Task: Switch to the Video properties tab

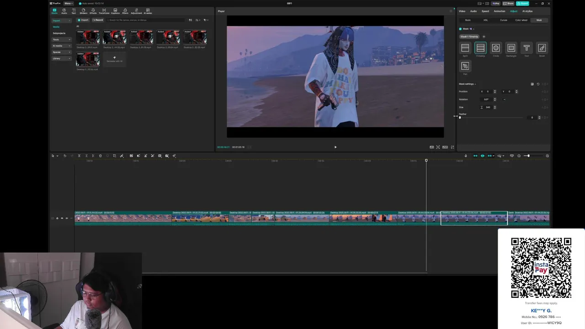Action: point(462,11)
